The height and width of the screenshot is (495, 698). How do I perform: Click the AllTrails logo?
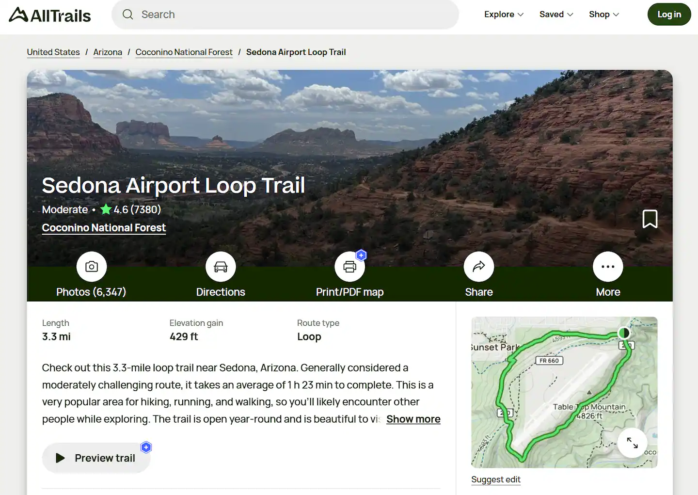point(50,15)
